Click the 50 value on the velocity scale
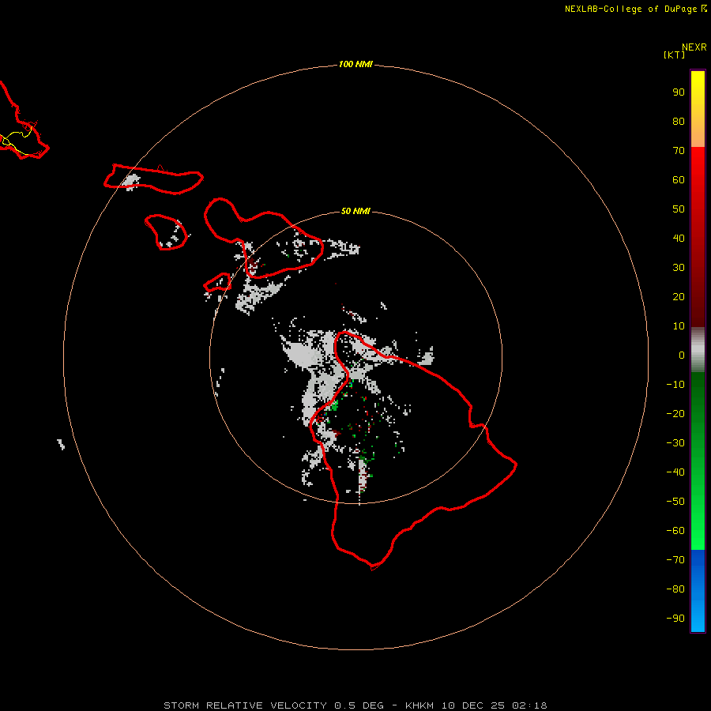 coord(679,209)
